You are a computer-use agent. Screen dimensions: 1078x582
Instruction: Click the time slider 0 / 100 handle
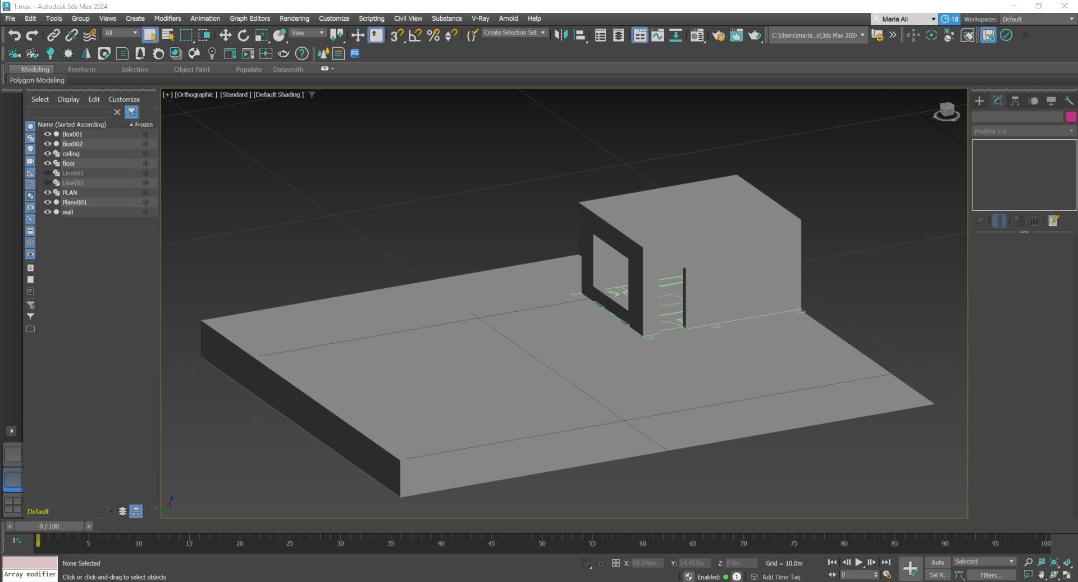pos(49,526)
